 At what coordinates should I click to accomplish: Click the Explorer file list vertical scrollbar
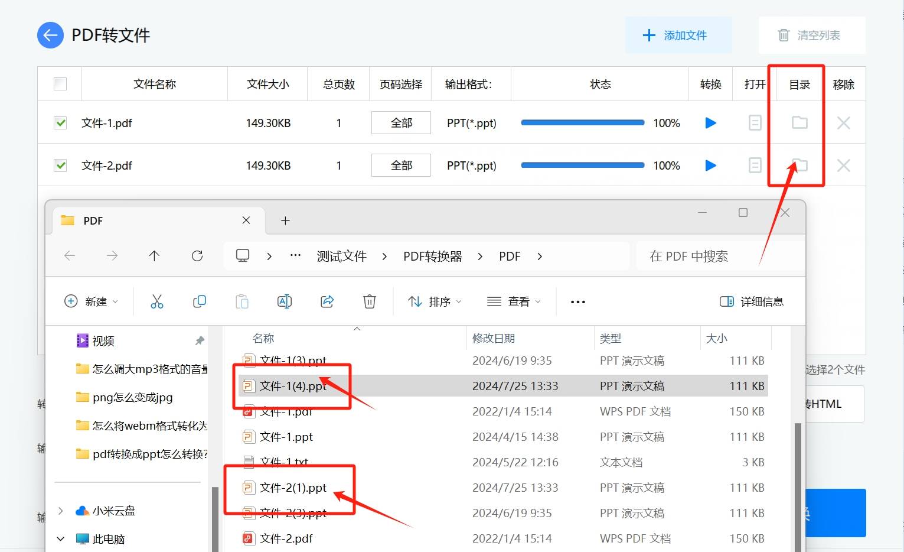[798, 487]
